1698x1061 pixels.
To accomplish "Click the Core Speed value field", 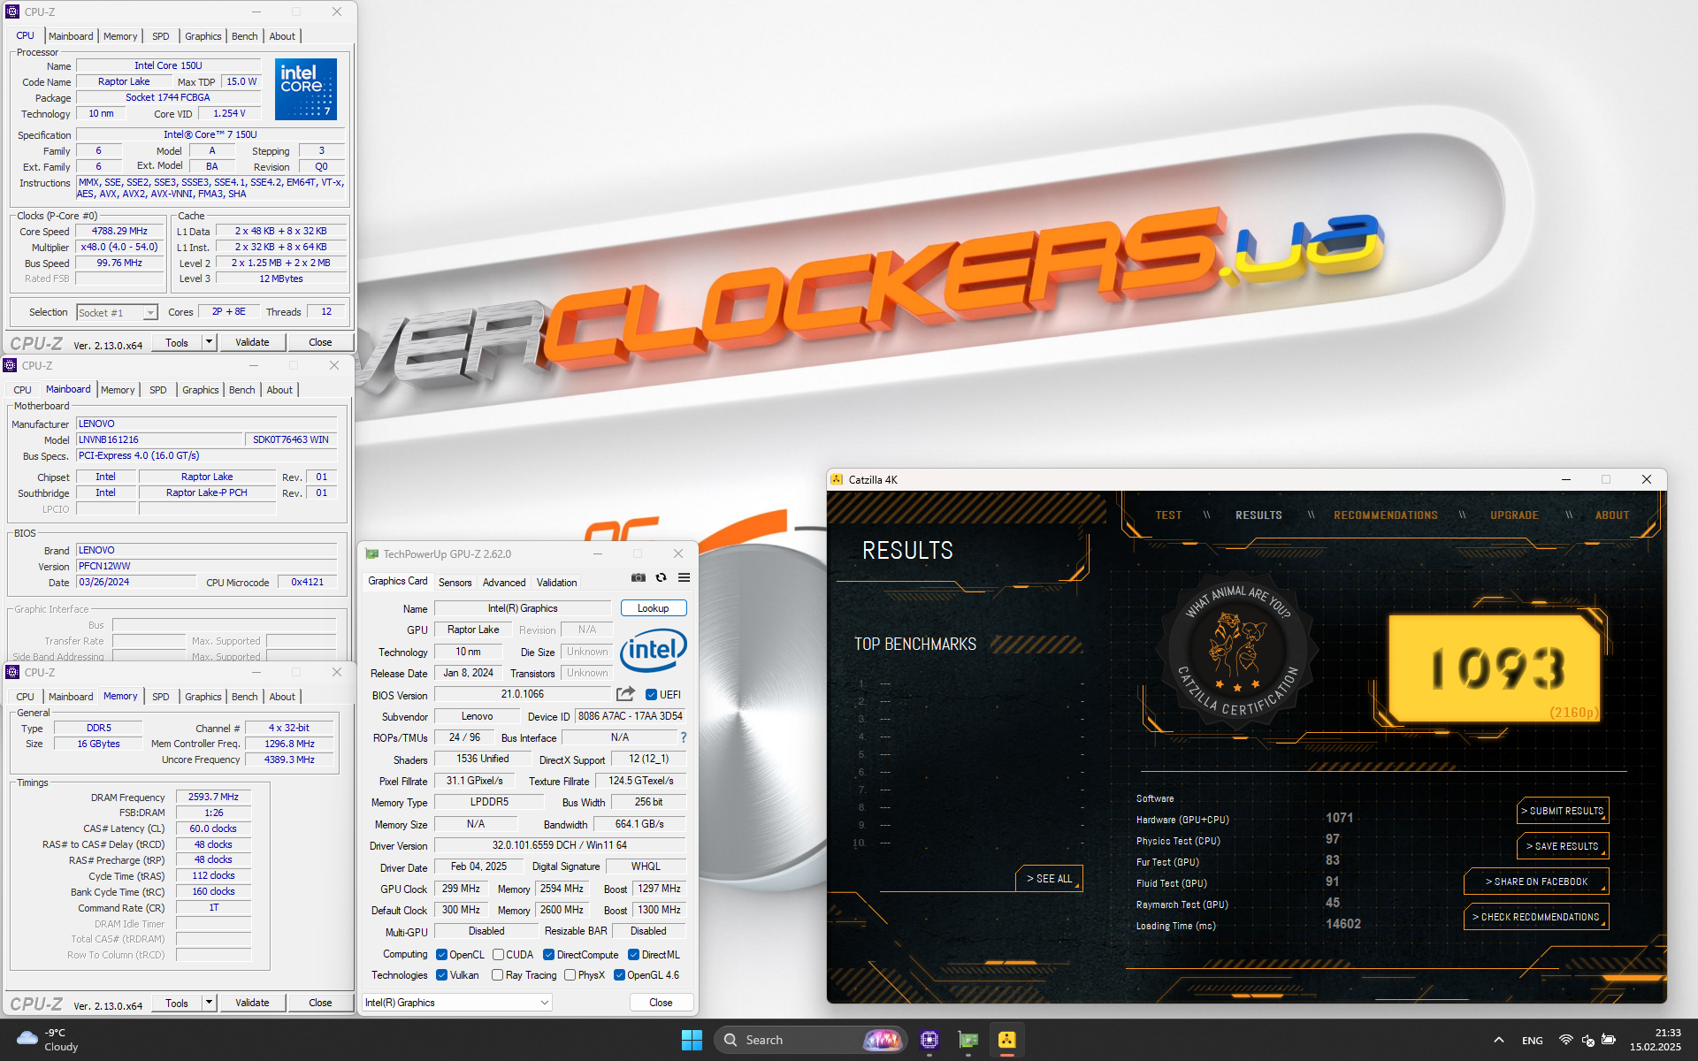I will point(119,231).
